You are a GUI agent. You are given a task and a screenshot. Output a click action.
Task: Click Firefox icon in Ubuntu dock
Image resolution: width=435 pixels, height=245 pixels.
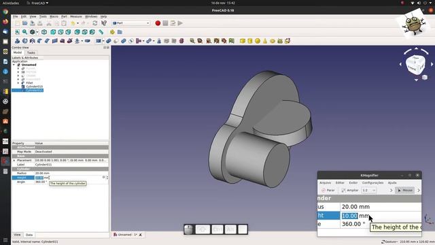click(x=5, y=22)
